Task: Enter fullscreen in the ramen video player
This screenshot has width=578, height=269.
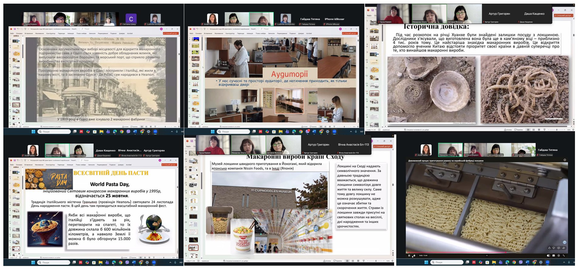Action: pyautogui.click(x=564, y=256)
